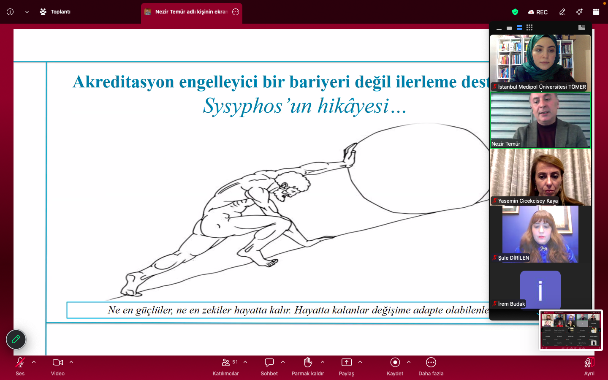This screenshot has width=608, height=380.
Task: Click slide title "Sysyphos'un hikâyesi…"
Action: pos(304,106)
